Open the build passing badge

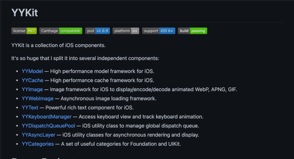[192, 31]
